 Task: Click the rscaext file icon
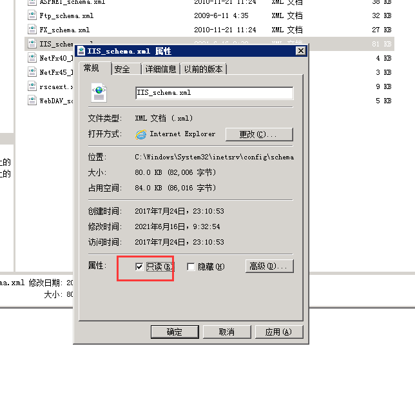[32, 86]
